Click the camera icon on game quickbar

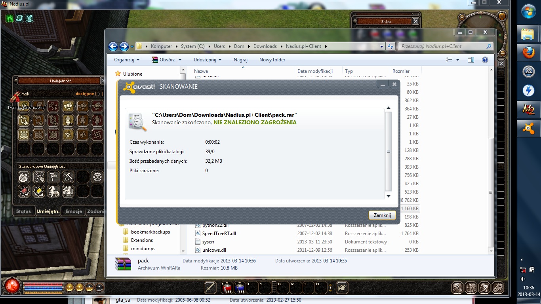(342, 288)
